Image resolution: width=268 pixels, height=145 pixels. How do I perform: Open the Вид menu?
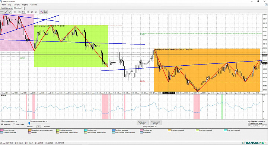pyautogui.click(x=10, y=5)
